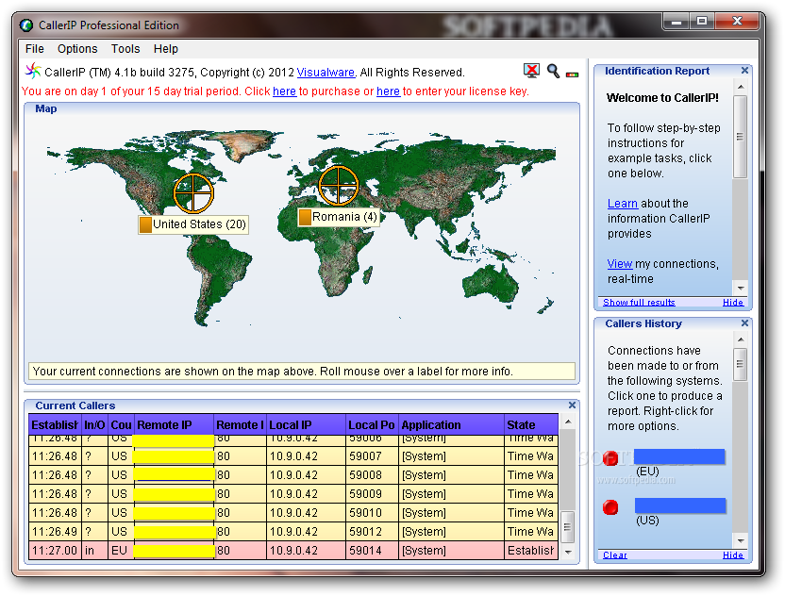Open the Visualware link
Image resolution: width=785 pixels, height=596 pixels.
point(326,73)
